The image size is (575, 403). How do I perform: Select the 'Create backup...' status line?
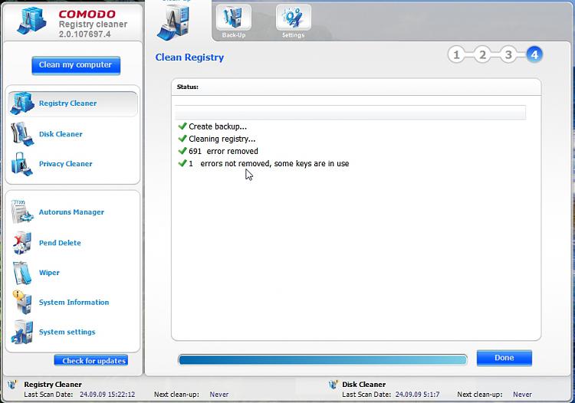[x=218, y=126]
